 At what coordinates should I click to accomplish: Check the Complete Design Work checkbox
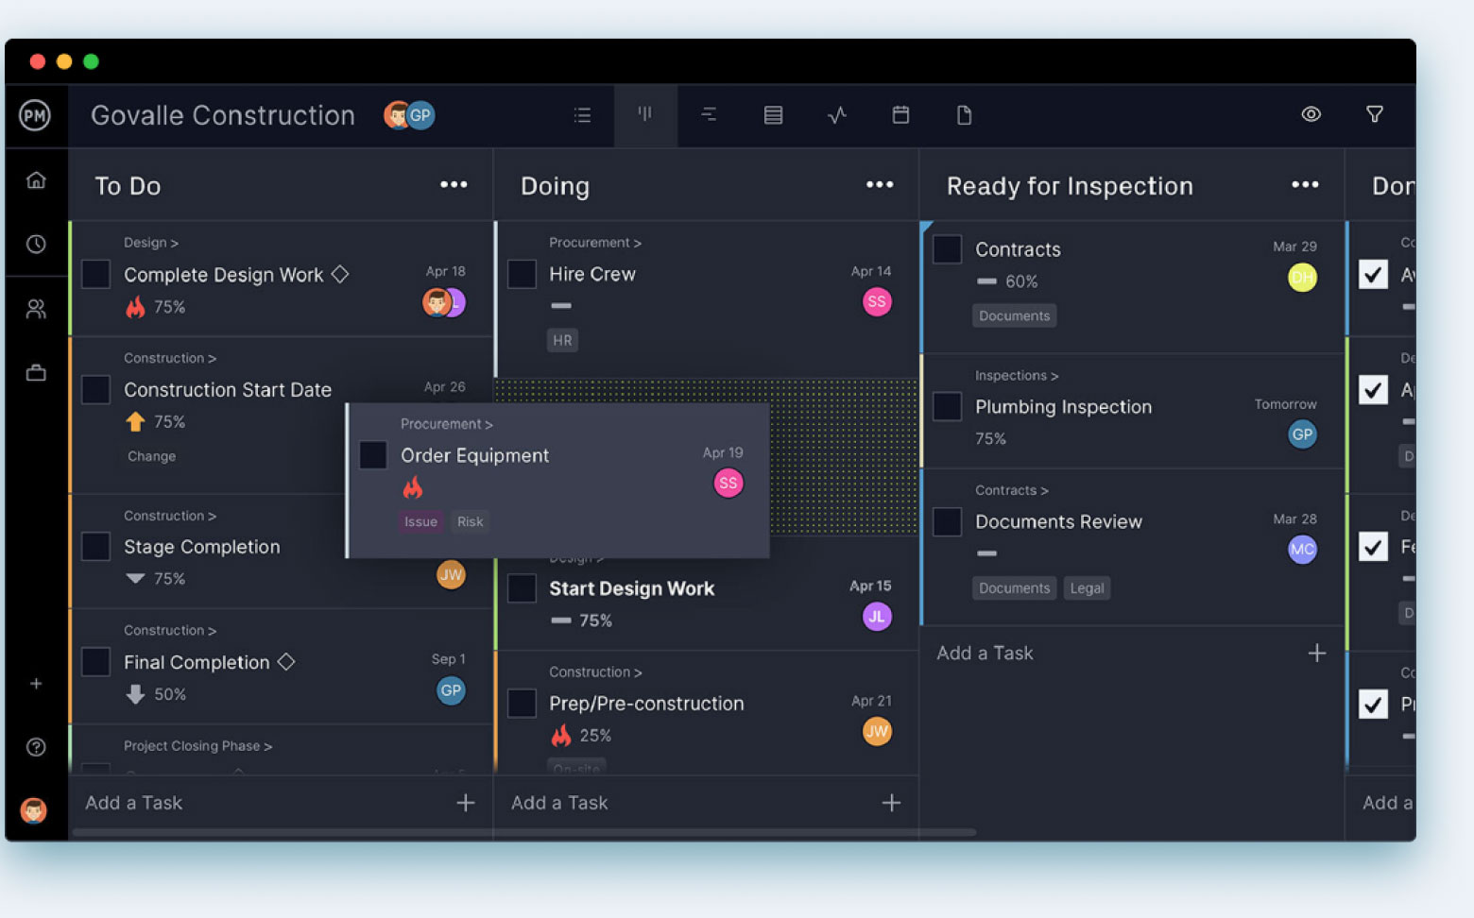pos(94,274)
